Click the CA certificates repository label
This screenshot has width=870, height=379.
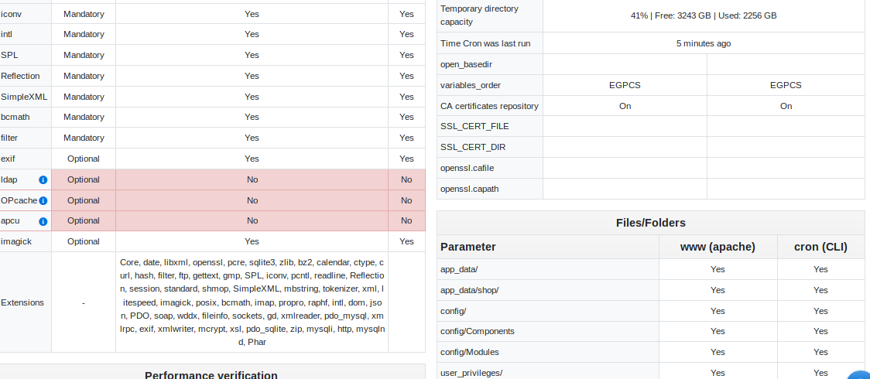pyautogui.click(x=489, y=106)
